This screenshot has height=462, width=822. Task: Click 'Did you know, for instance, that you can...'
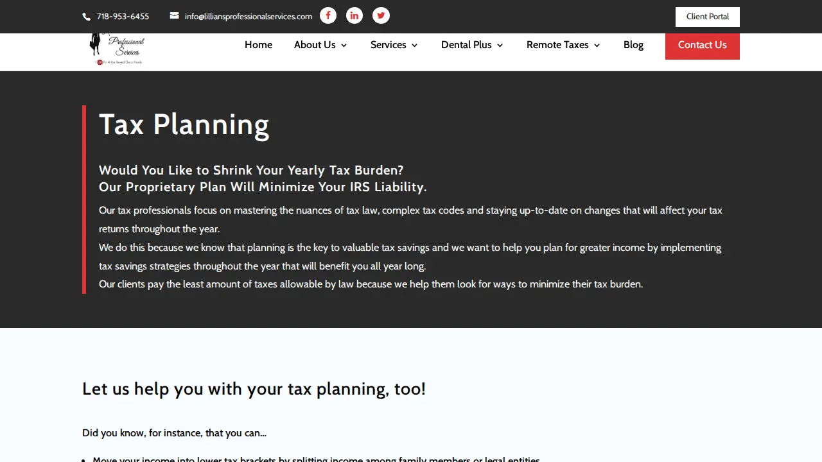coord(174,433)
